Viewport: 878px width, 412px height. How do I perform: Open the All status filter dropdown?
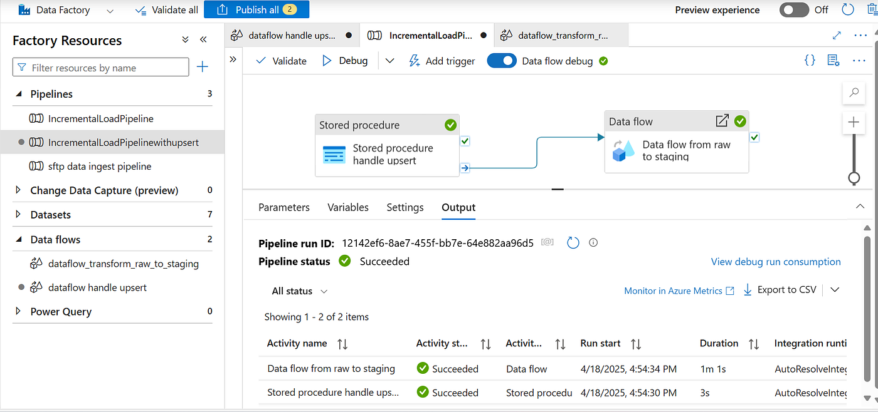[300, 291]
